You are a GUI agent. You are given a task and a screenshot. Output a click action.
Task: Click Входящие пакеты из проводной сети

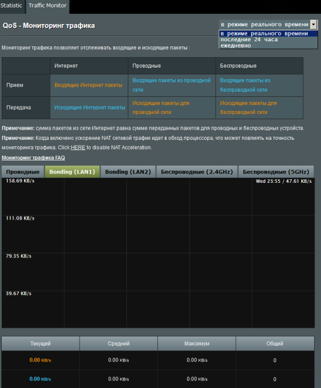(172, 85)
